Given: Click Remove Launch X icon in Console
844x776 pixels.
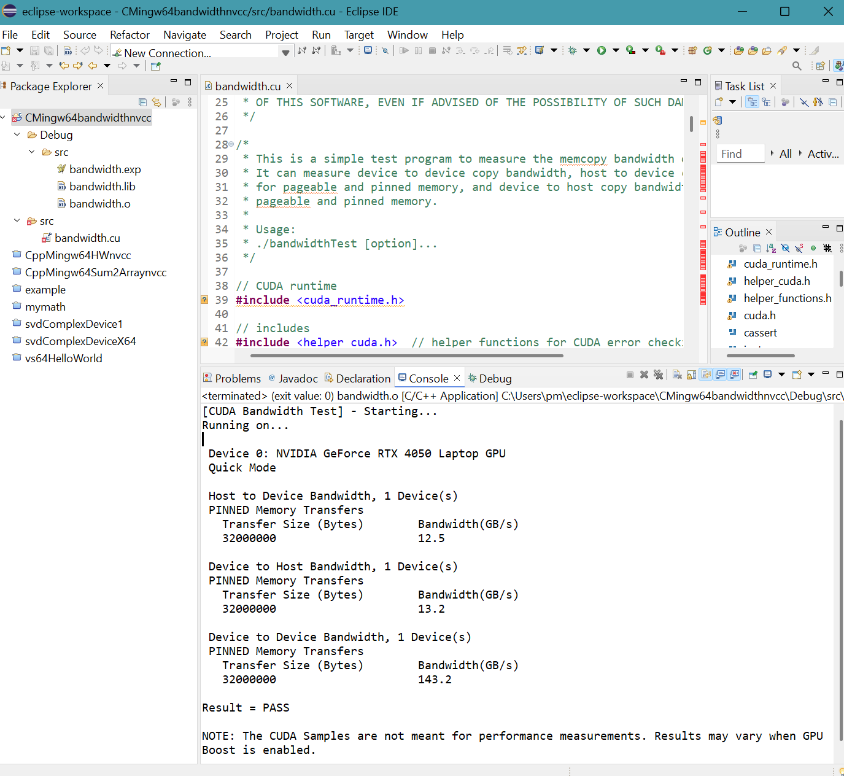Looking at the screenshot, I should (644, 374).
